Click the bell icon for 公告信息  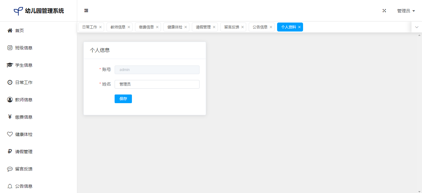click(10, 186)
